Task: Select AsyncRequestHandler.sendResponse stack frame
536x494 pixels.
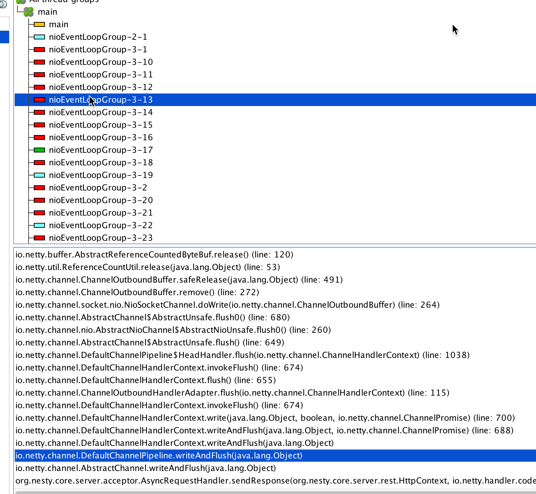Action: pyautogui.click(x=275, y=481)
